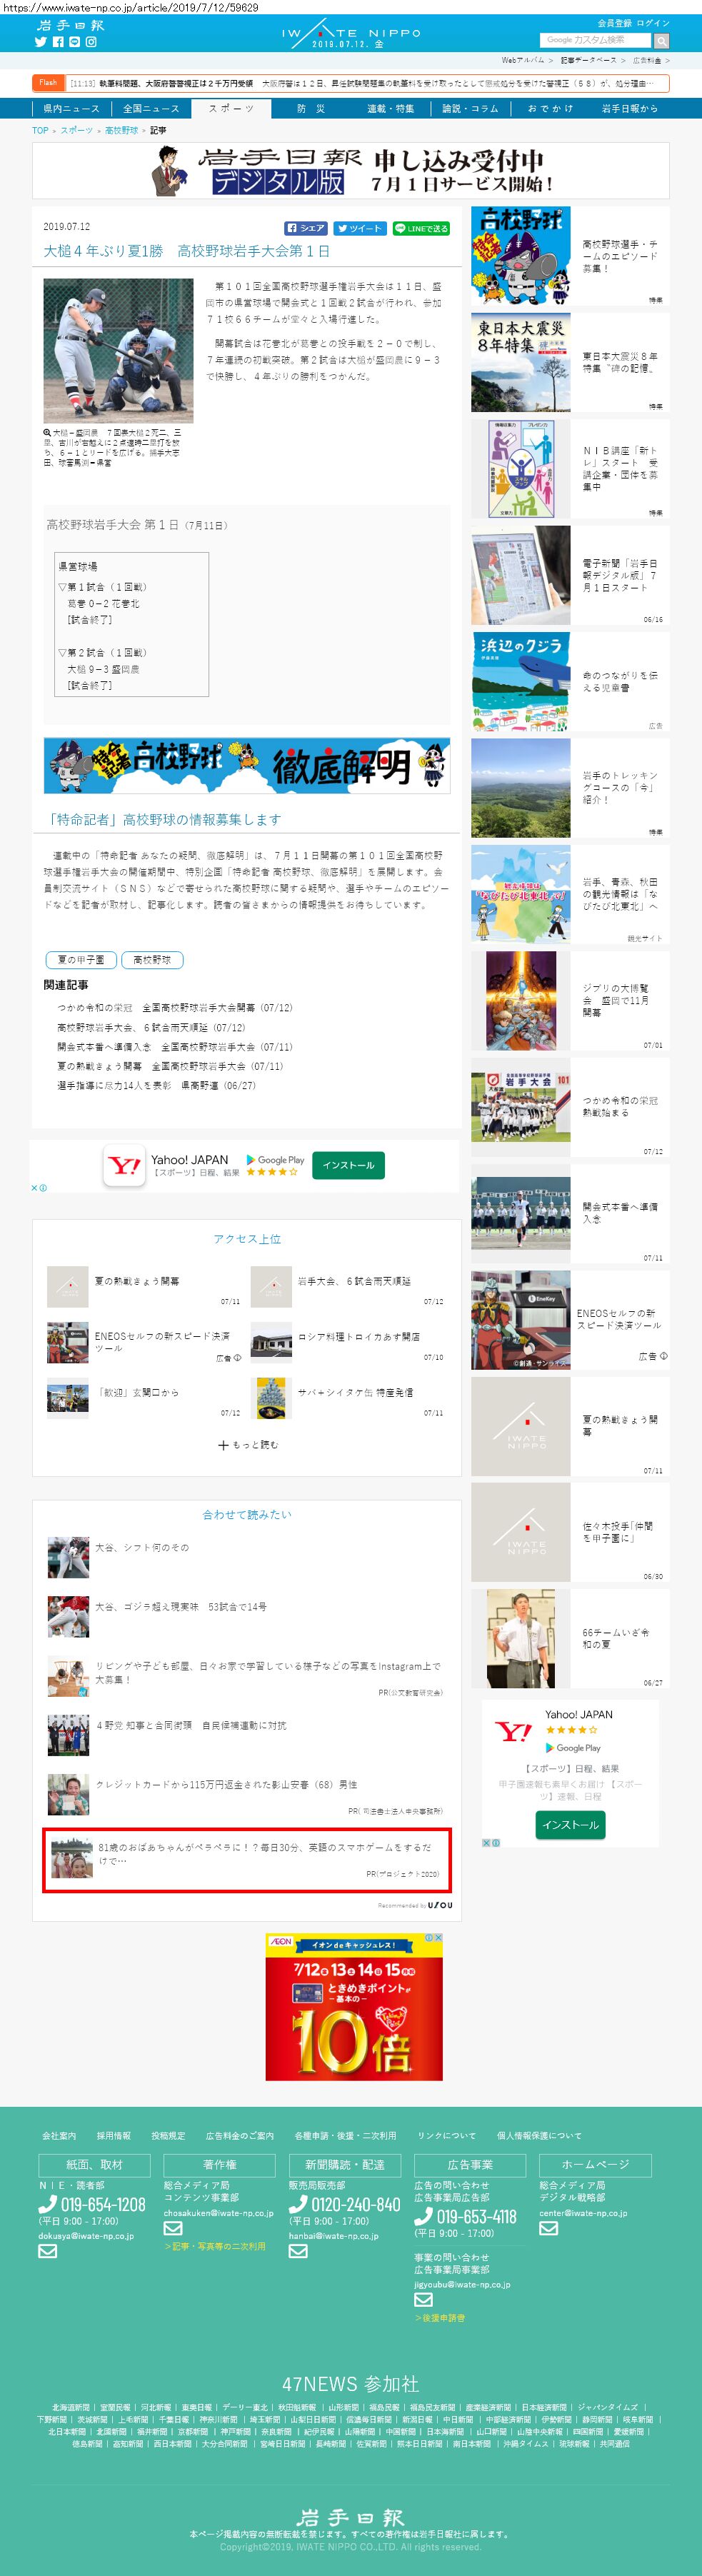Share article via Facebook シェア button
This screenshot has height=2576, width=702.
click(x=307, y=228)
